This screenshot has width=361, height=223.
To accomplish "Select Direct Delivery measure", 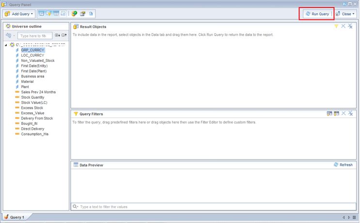I will click(x=32, y=129).
